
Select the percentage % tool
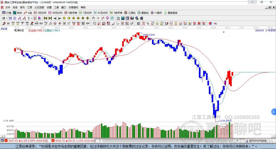click(148, 24)
